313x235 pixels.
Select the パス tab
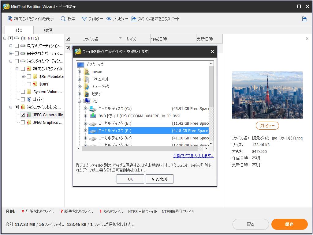click(x=19, y=31)
